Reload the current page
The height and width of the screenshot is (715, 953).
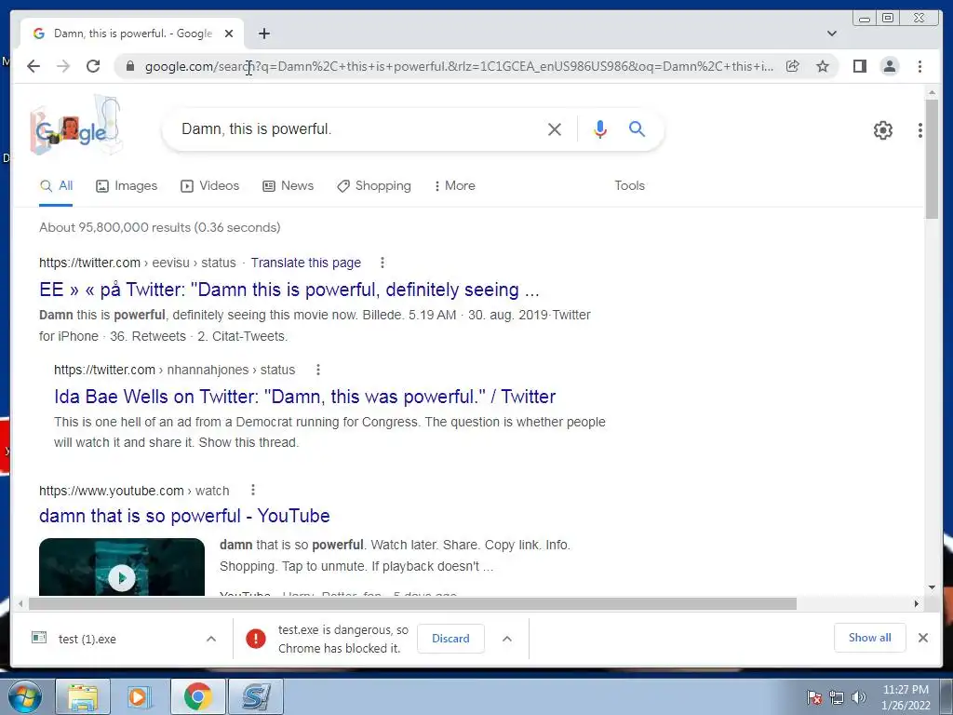click(x=93, y=66)
